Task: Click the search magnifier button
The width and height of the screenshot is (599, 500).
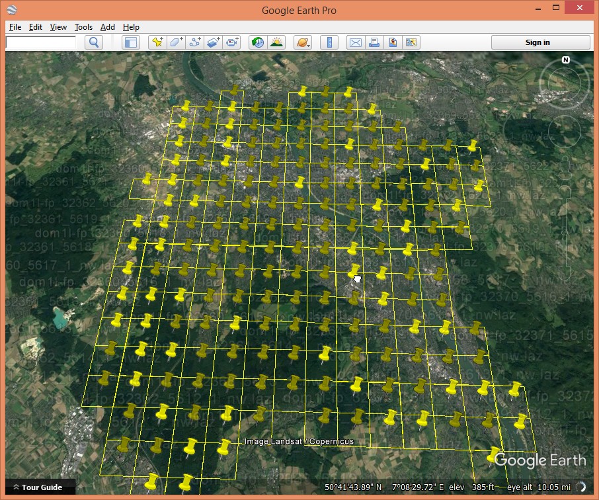Action: (x=95, y=42)
